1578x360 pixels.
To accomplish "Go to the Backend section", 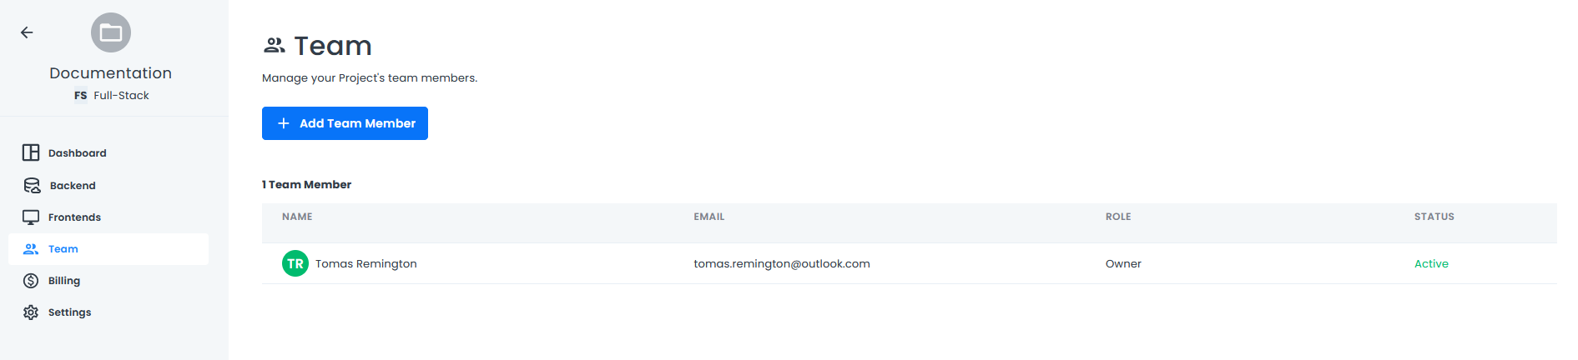I will click(73, 186).
